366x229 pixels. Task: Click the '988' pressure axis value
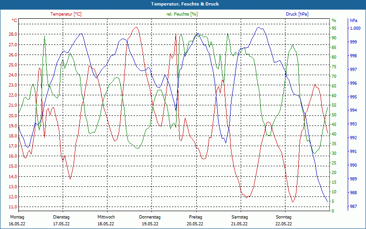coord(354,193)
